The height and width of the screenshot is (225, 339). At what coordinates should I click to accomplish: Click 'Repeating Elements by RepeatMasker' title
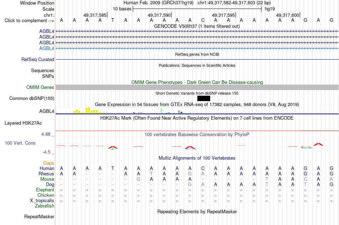click(x=197, y=212)
